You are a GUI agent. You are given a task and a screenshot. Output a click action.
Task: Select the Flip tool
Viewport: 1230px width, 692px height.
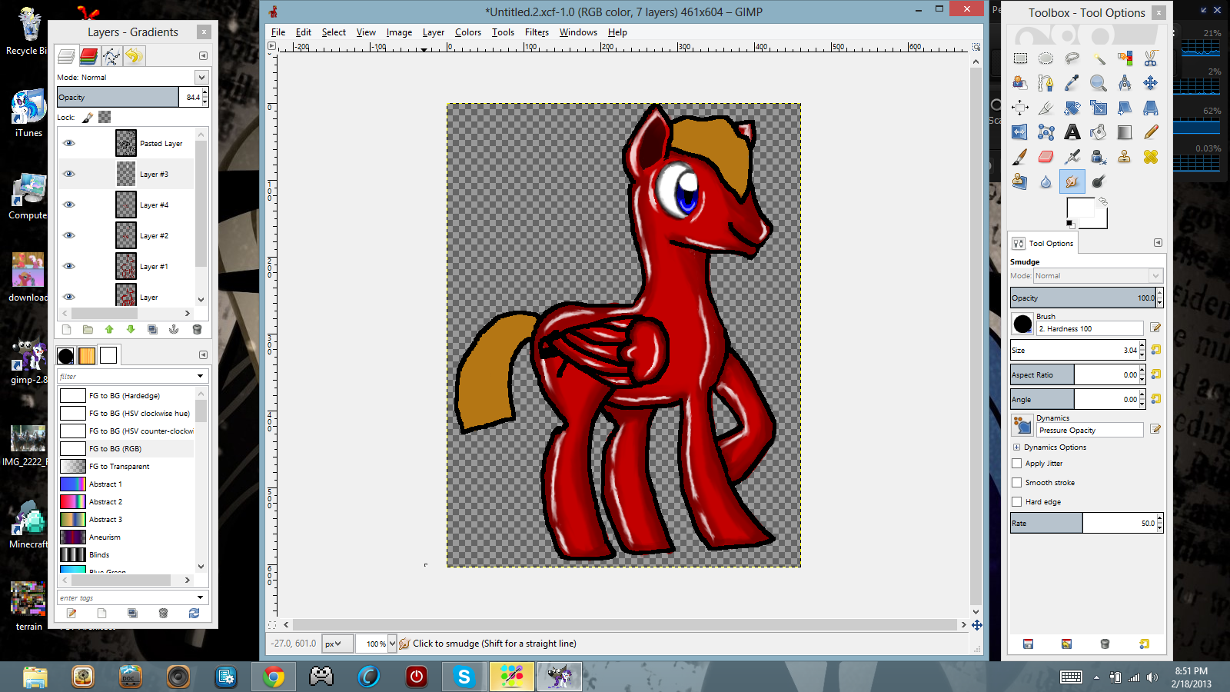1020,132
